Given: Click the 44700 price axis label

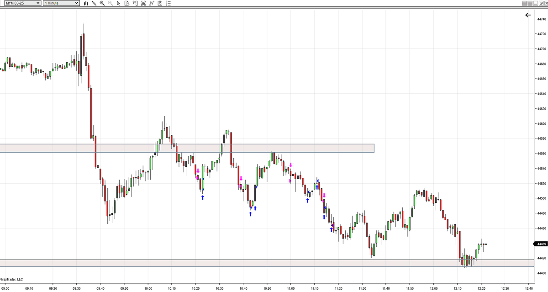Looking at the screenshot, I should (x=542, y=49).
